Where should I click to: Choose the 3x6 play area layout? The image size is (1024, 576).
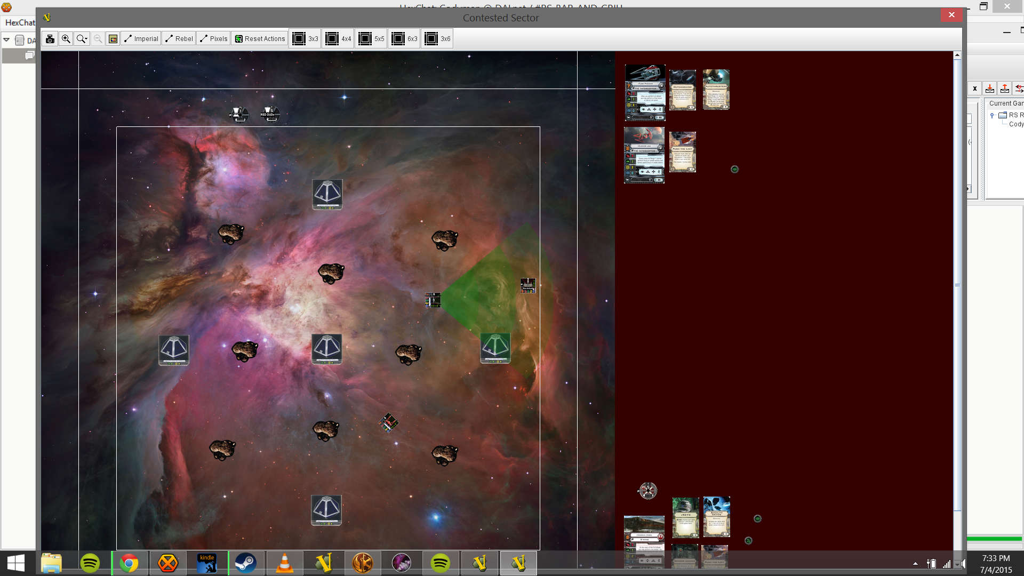437,38
